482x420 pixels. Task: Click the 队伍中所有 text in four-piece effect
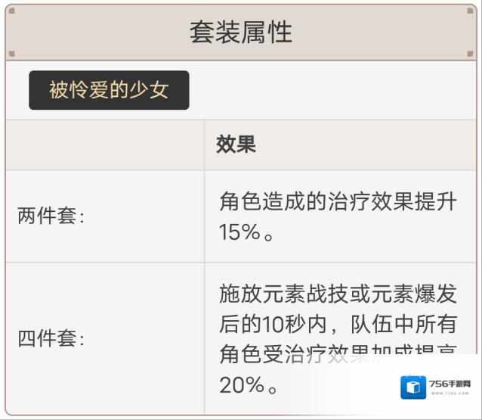pos(404,324)
